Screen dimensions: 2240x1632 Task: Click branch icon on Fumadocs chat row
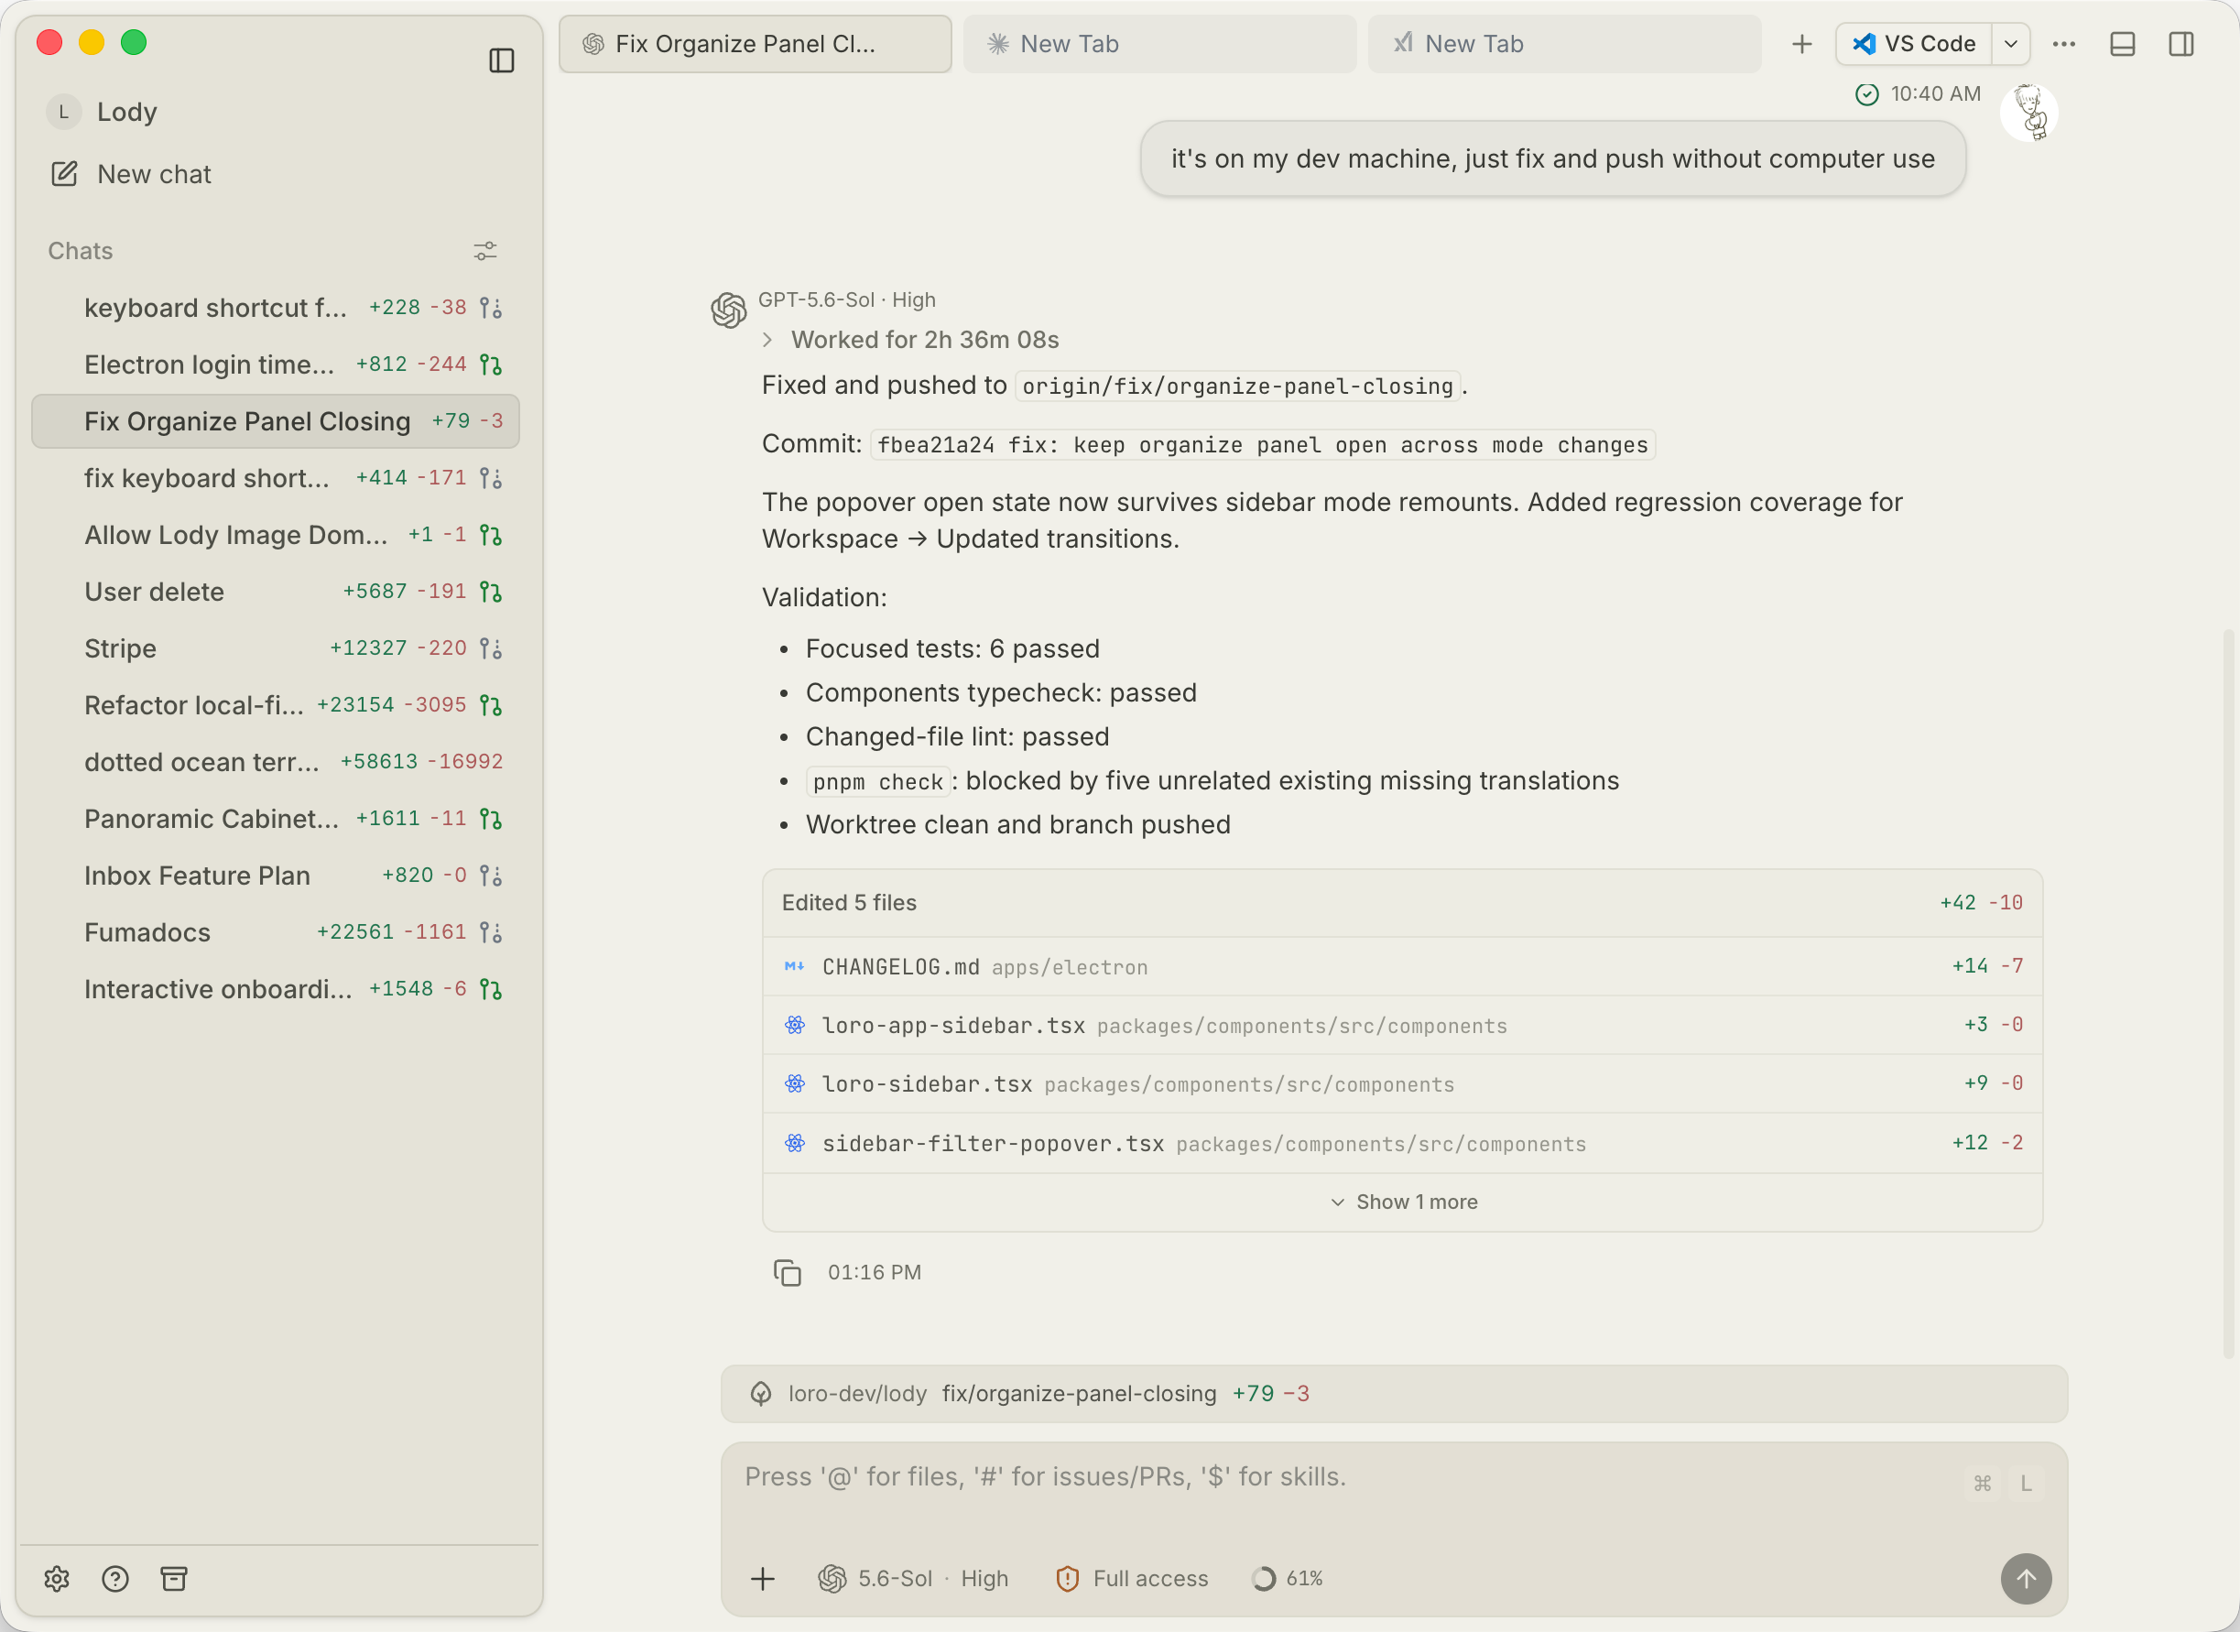(x=491, y=932)
